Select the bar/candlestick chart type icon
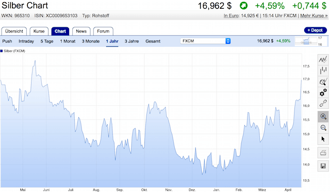 click(323, 70)
